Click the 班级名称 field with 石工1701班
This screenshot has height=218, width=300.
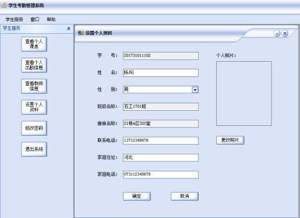click(x=161, y=107)
